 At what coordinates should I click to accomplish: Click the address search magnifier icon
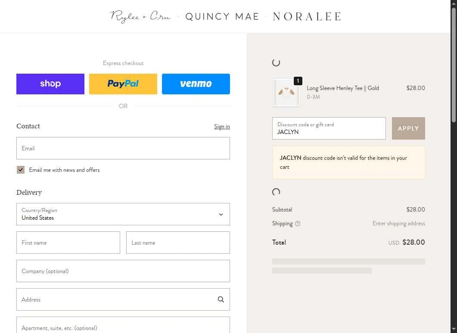click(x=221, y=299)
